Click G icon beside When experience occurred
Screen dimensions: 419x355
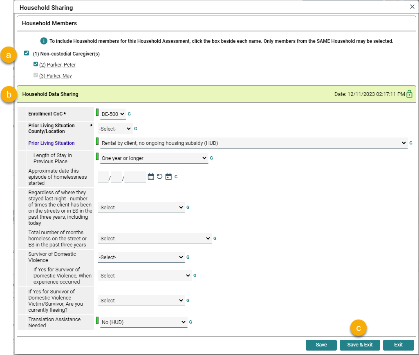[x=195, y=275]
